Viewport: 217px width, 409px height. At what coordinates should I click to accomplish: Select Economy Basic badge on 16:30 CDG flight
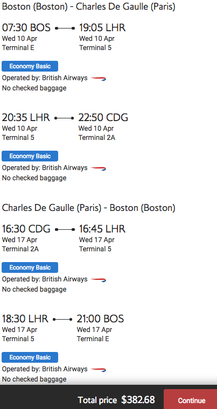click(x=30, y=267)
